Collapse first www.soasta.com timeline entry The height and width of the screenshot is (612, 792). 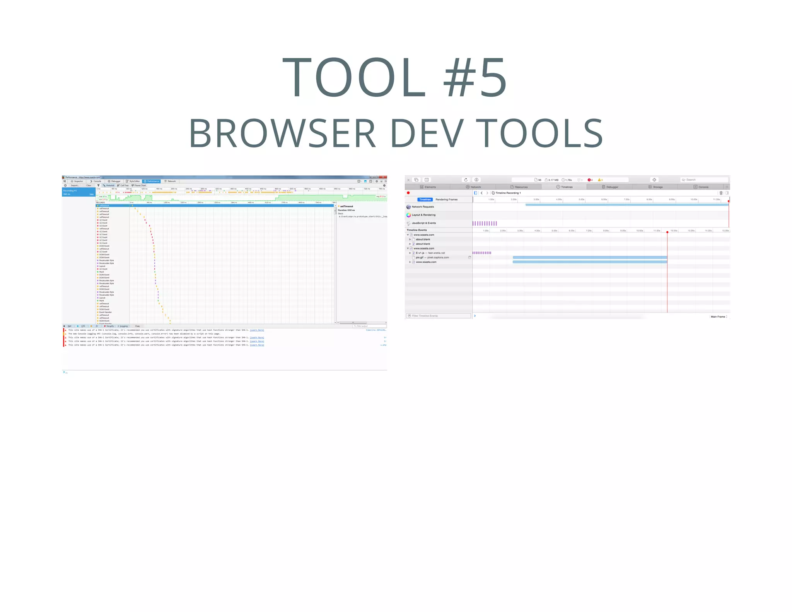click(x=408, y=235)
